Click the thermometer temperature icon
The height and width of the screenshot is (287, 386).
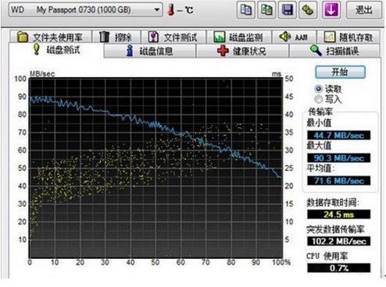(x=171, y=9)
